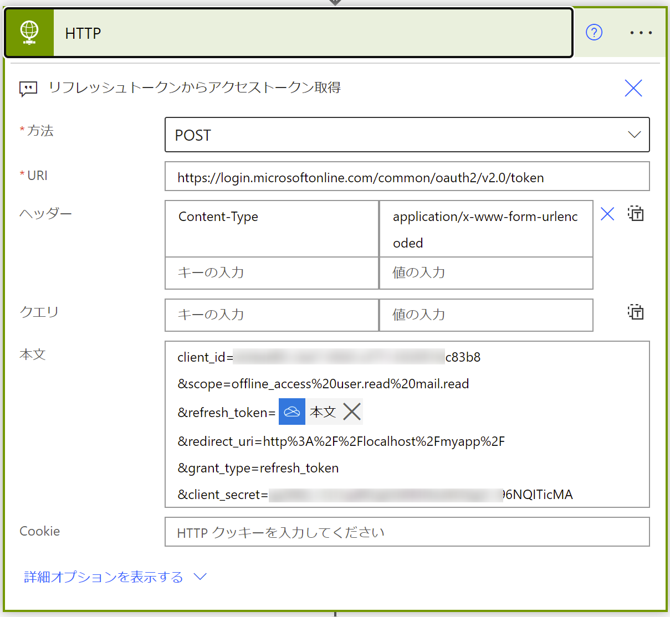Viewport: 670px width, 617px height.
Task: Switch headers to text mode icon
Action: pos(636,214)
